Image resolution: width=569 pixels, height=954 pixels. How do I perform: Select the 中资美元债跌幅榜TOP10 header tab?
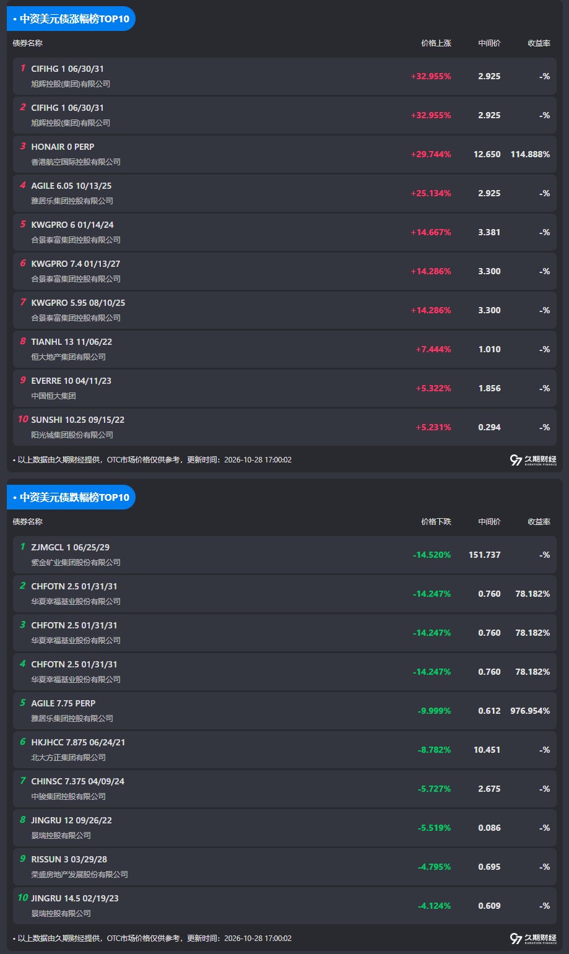(71, 497)
